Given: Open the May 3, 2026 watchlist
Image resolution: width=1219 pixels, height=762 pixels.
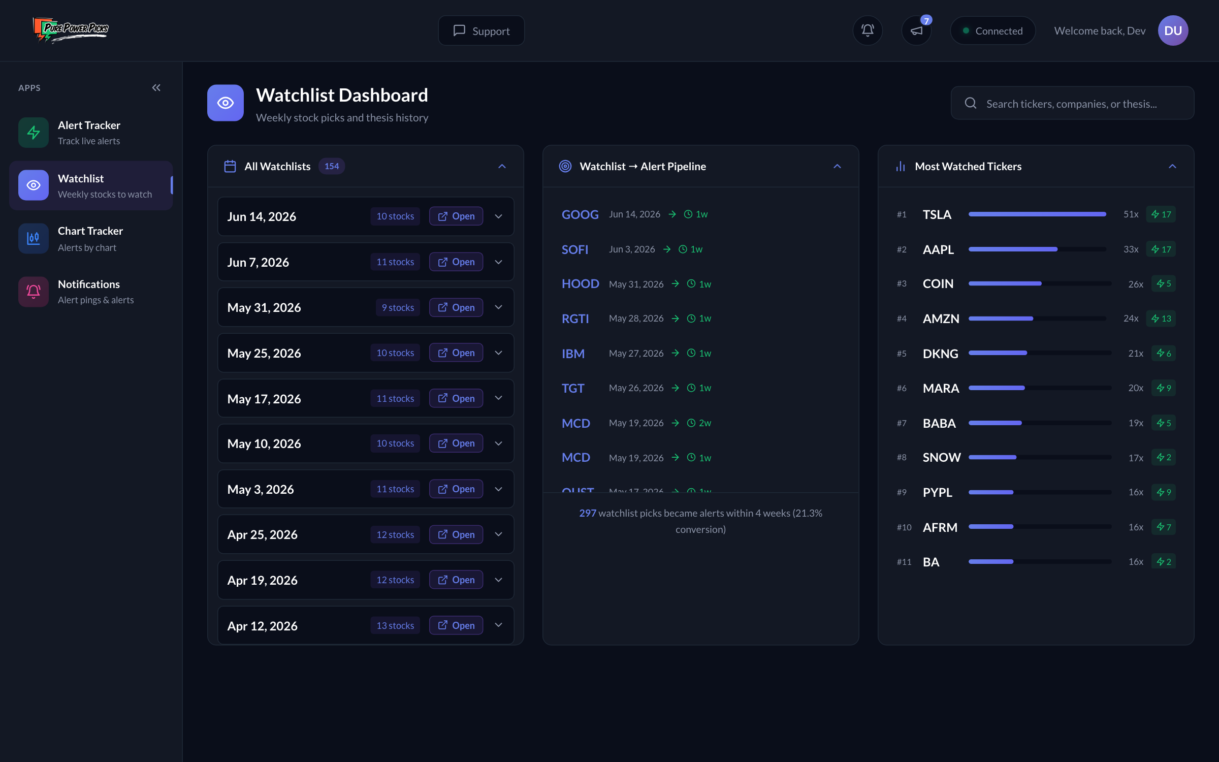Looking at the screenshot, I should tap(456, 489).
